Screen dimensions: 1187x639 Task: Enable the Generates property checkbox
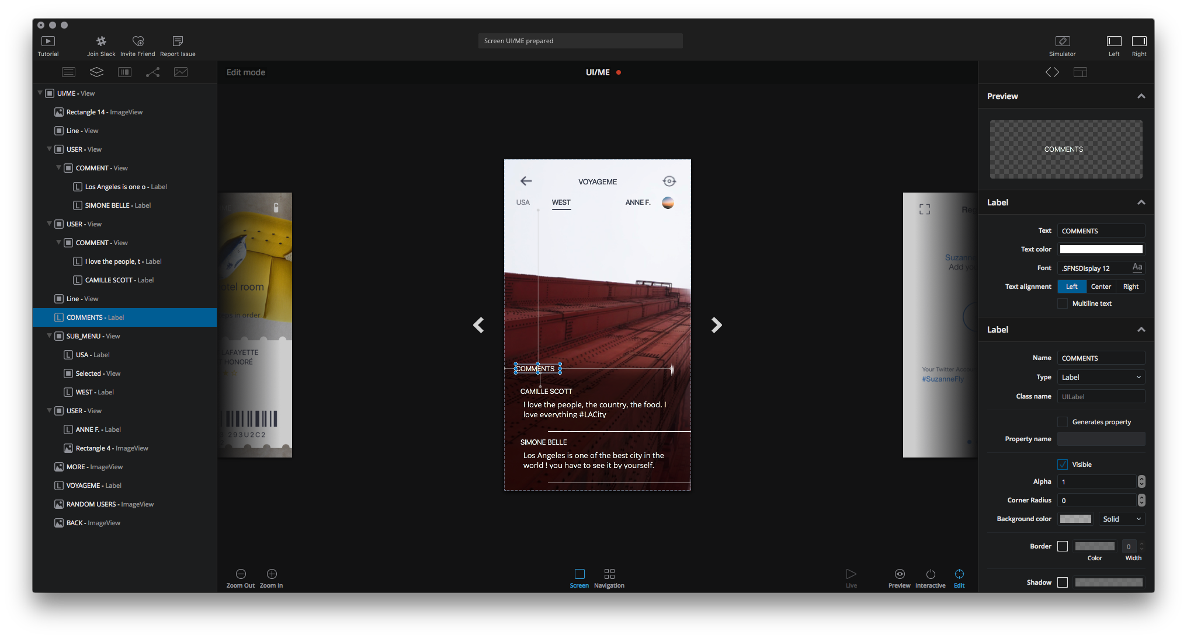(1063, 422)
